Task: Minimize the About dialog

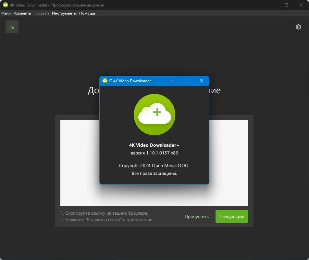Action: click(172, 81)
